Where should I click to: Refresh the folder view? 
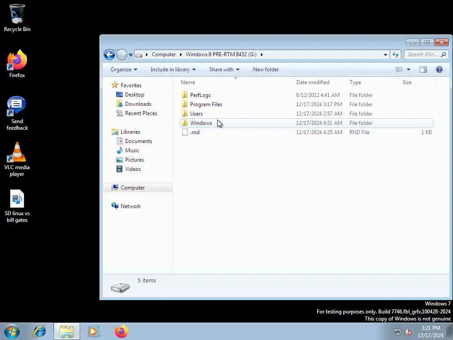tap(395, 54)
